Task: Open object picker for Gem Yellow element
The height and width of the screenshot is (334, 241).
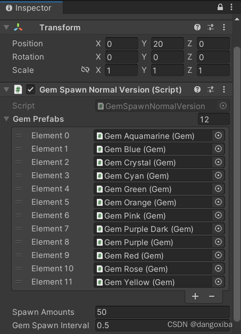Action: 219,282
